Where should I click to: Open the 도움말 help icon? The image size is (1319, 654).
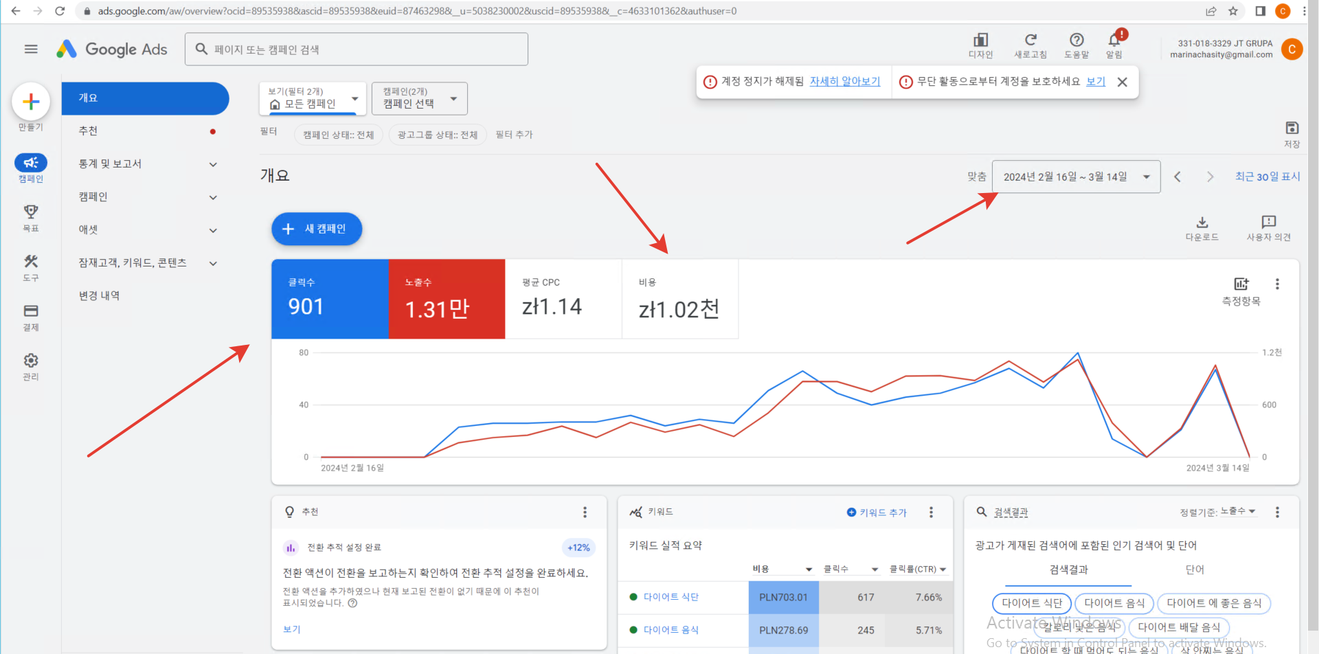[1076, 40]
